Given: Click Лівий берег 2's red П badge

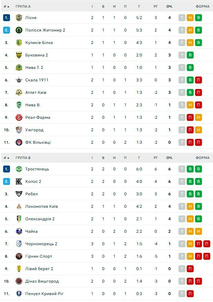Looking at the screenshot, I should [190, 269].
